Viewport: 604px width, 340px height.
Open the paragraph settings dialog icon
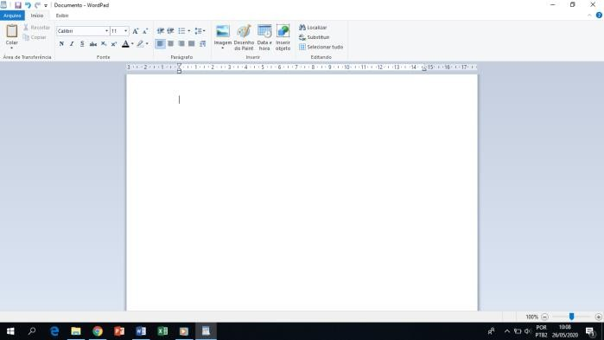(x=202, y=44)
